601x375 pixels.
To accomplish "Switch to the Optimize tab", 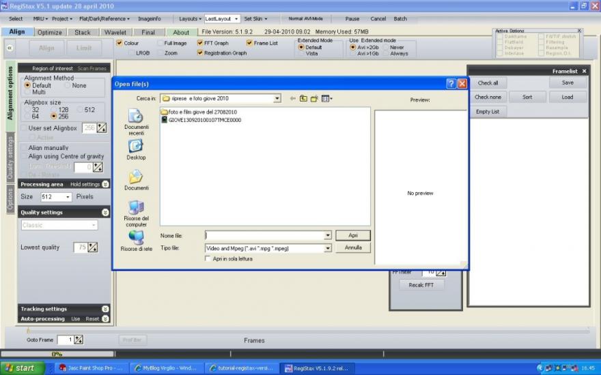I will 49,33.
